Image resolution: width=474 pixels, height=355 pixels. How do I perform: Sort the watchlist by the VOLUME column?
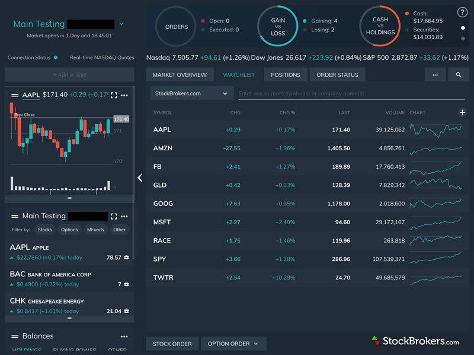pyautogui.click(x=395, y=112)
